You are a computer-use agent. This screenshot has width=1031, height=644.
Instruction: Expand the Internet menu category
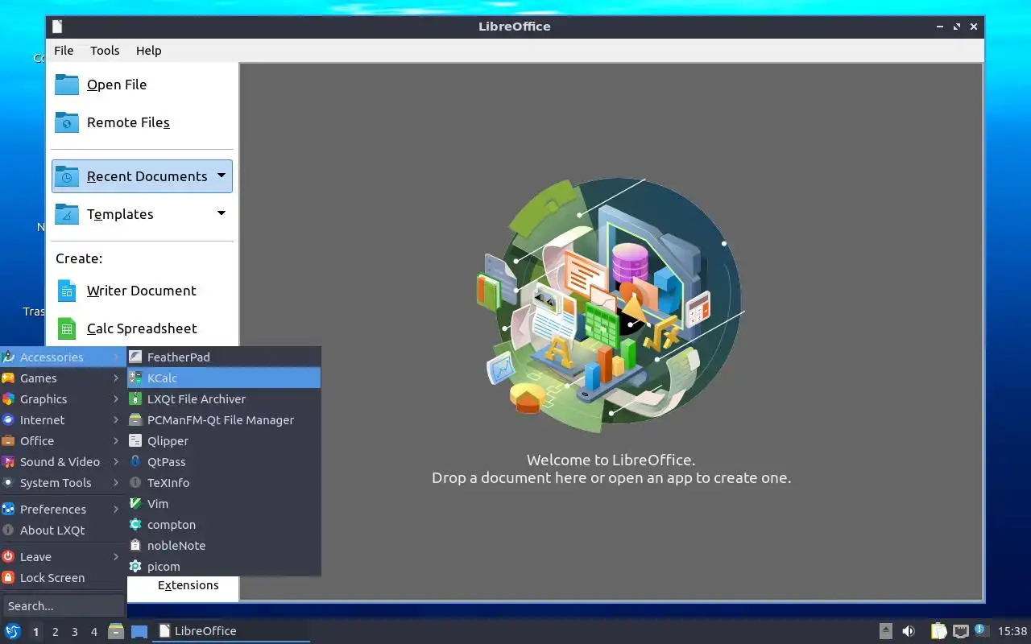point(63,419)
